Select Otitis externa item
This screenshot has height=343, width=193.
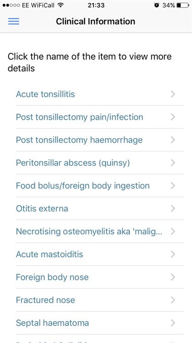pos(100,209)
